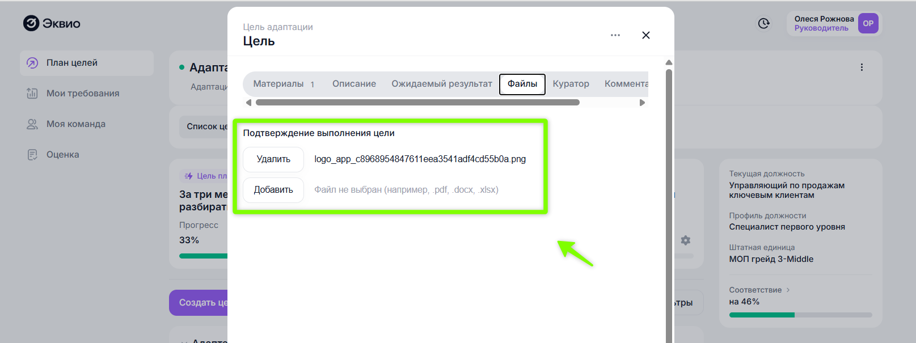Open the modal three-dots options menu
Image resolution: width=916 pixels, height=343 pixels.
[615, 35]
